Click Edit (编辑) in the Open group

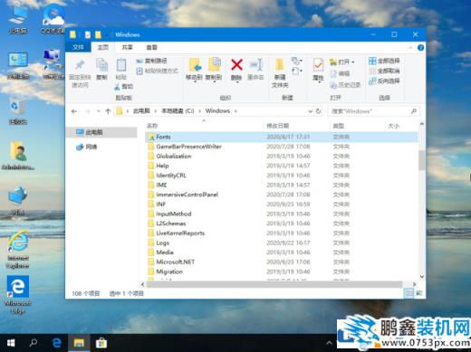pyautogui.click(x=340, y=73)
